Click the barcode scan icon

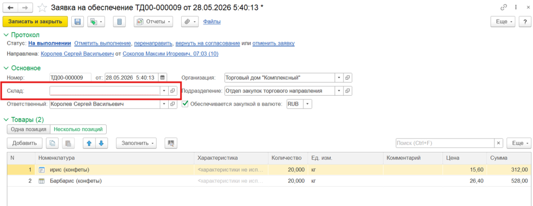pos(171,143)
